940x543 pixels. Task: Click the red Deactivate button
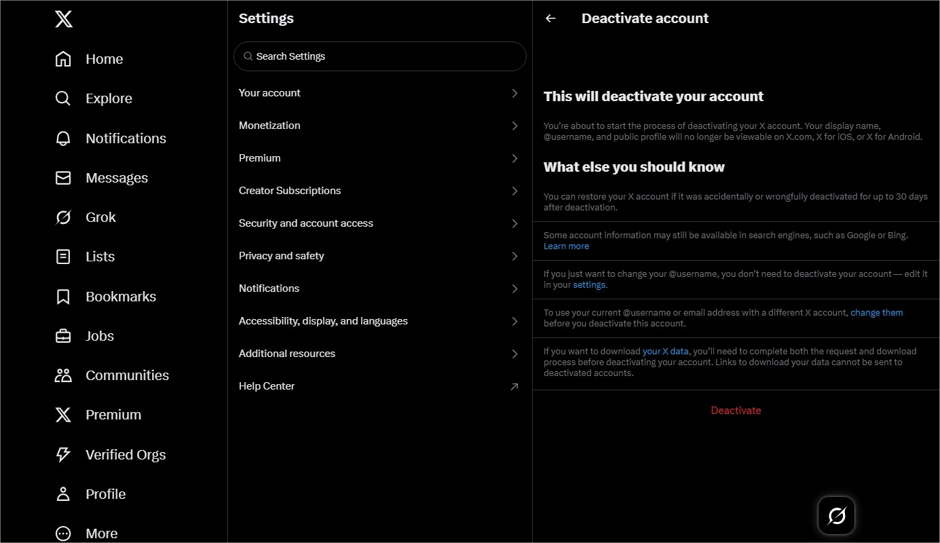point(736,411)
